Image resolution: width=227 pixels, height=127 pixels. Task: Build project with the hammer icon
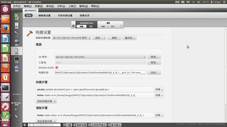[x=16, y=122]
